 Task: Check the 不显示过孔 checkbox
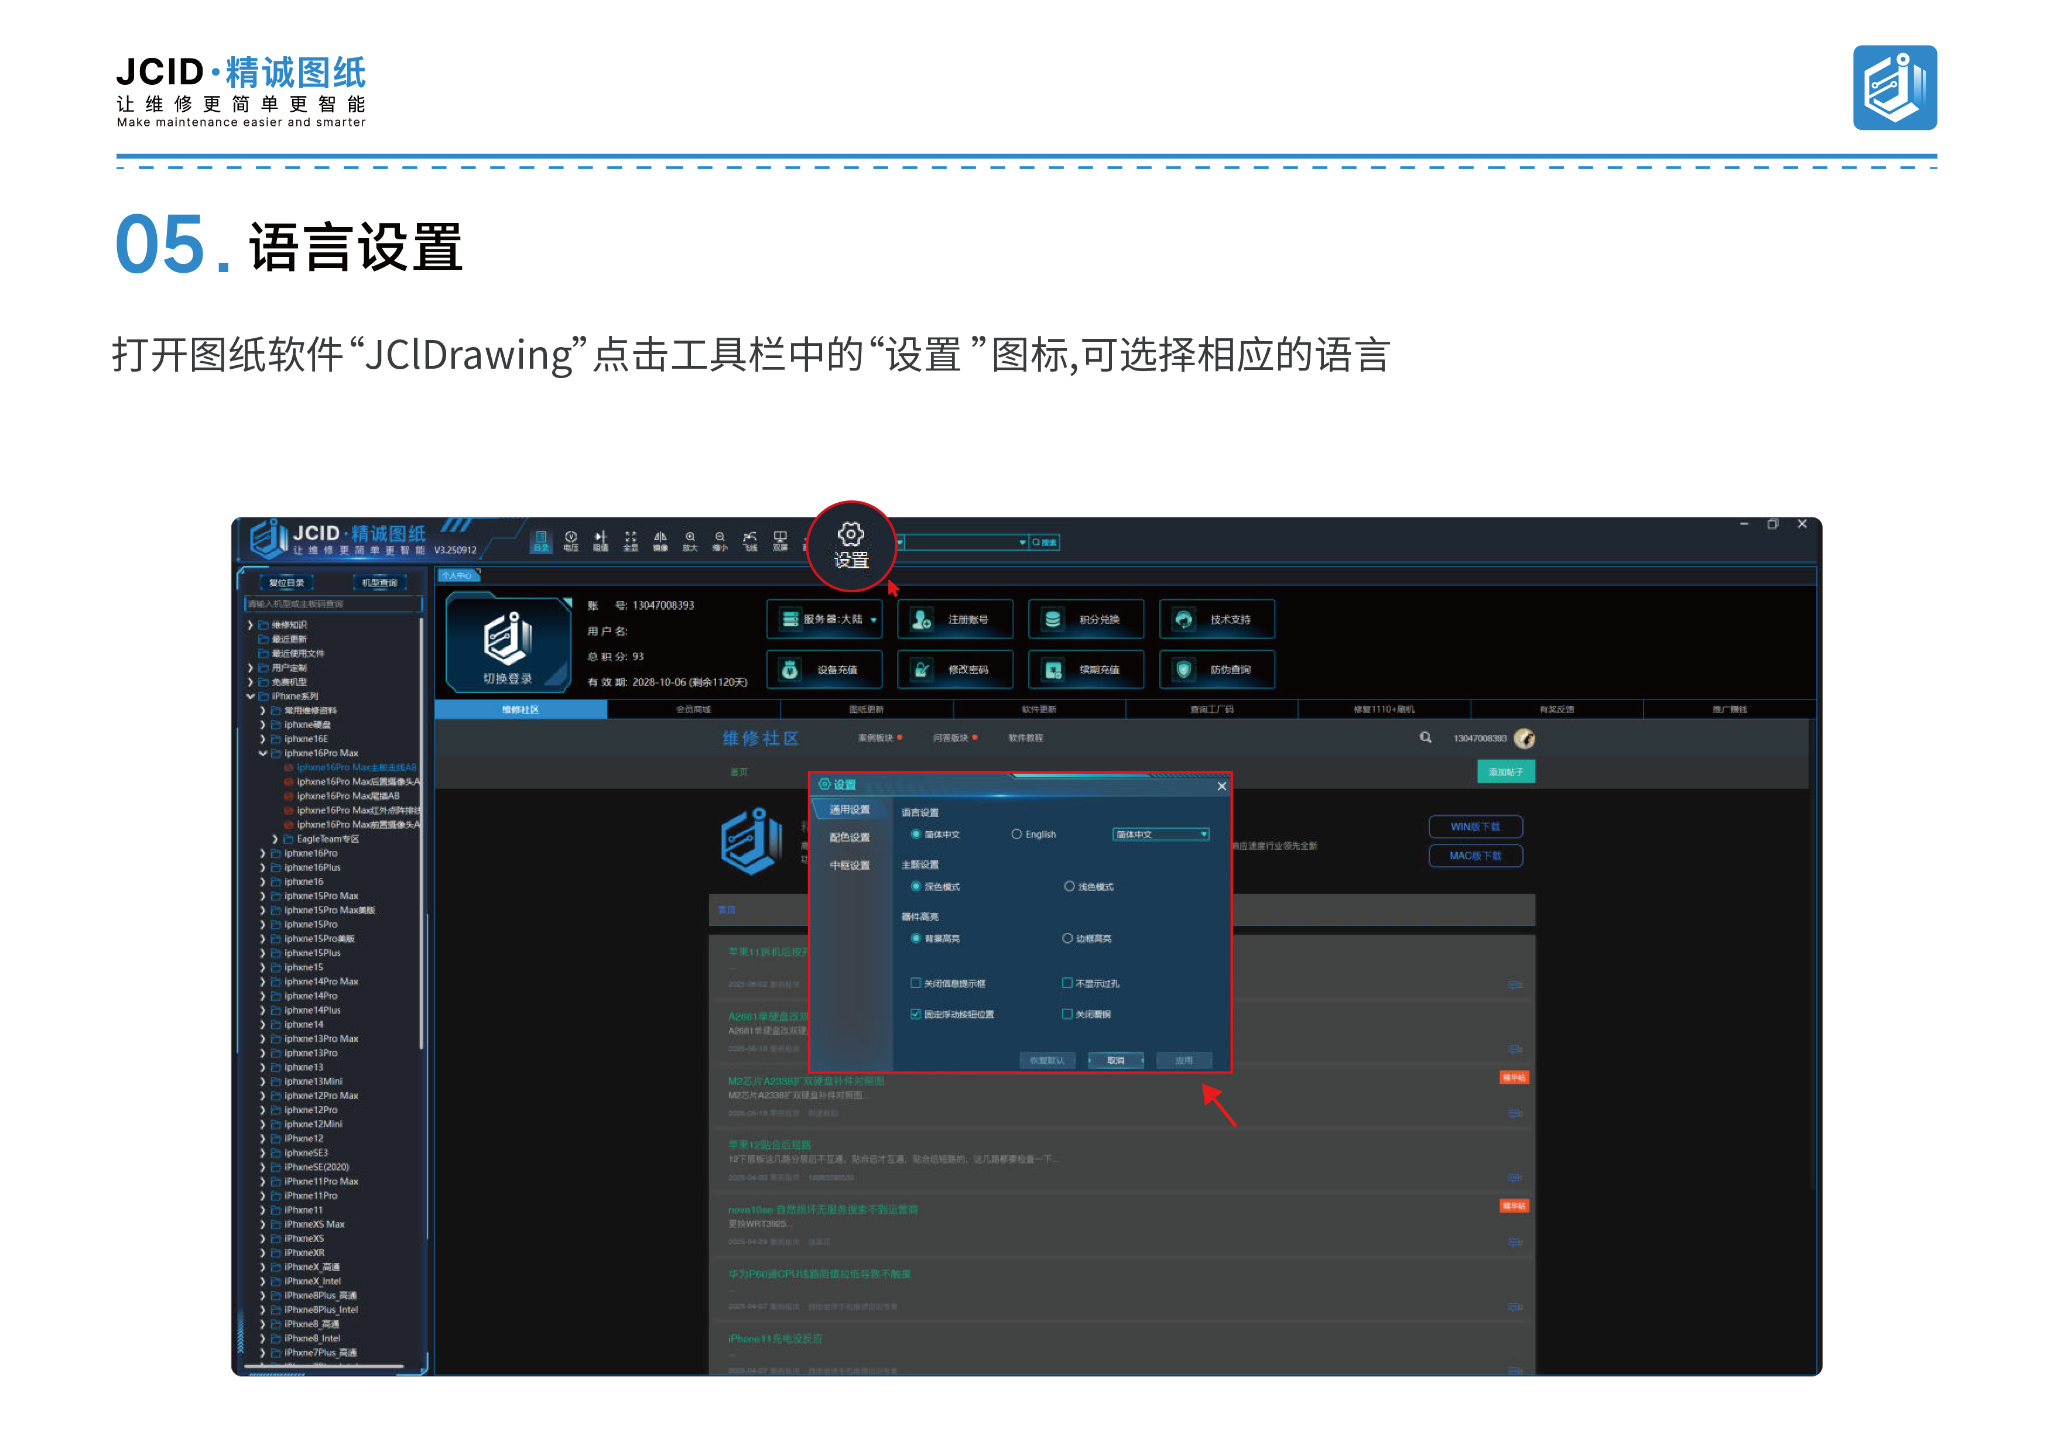tap(1066, 983)
